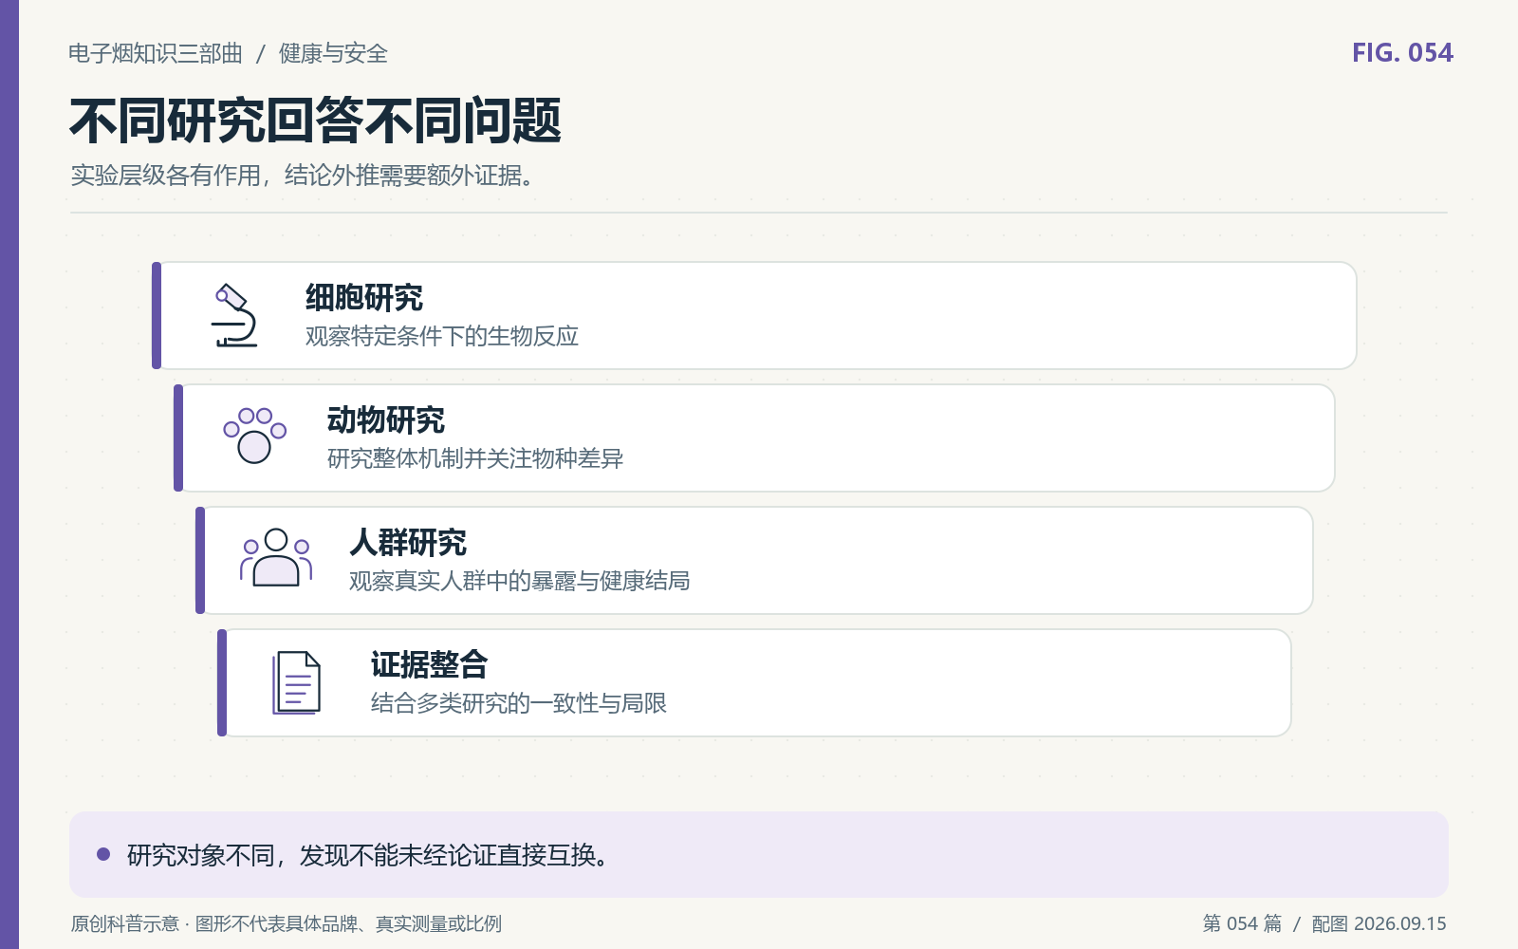Screen dimensions: 1518x949
Task: Click the FIG. 054 label
Action: tap(1402, 53)
